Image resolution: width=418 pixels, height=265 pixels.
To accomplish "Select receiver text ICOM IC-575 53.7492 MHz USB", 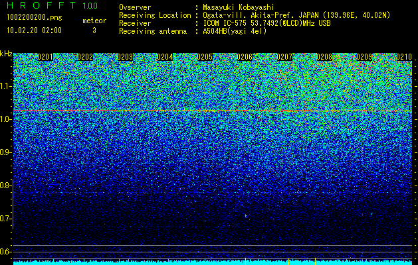I will (x=266, y=23).
